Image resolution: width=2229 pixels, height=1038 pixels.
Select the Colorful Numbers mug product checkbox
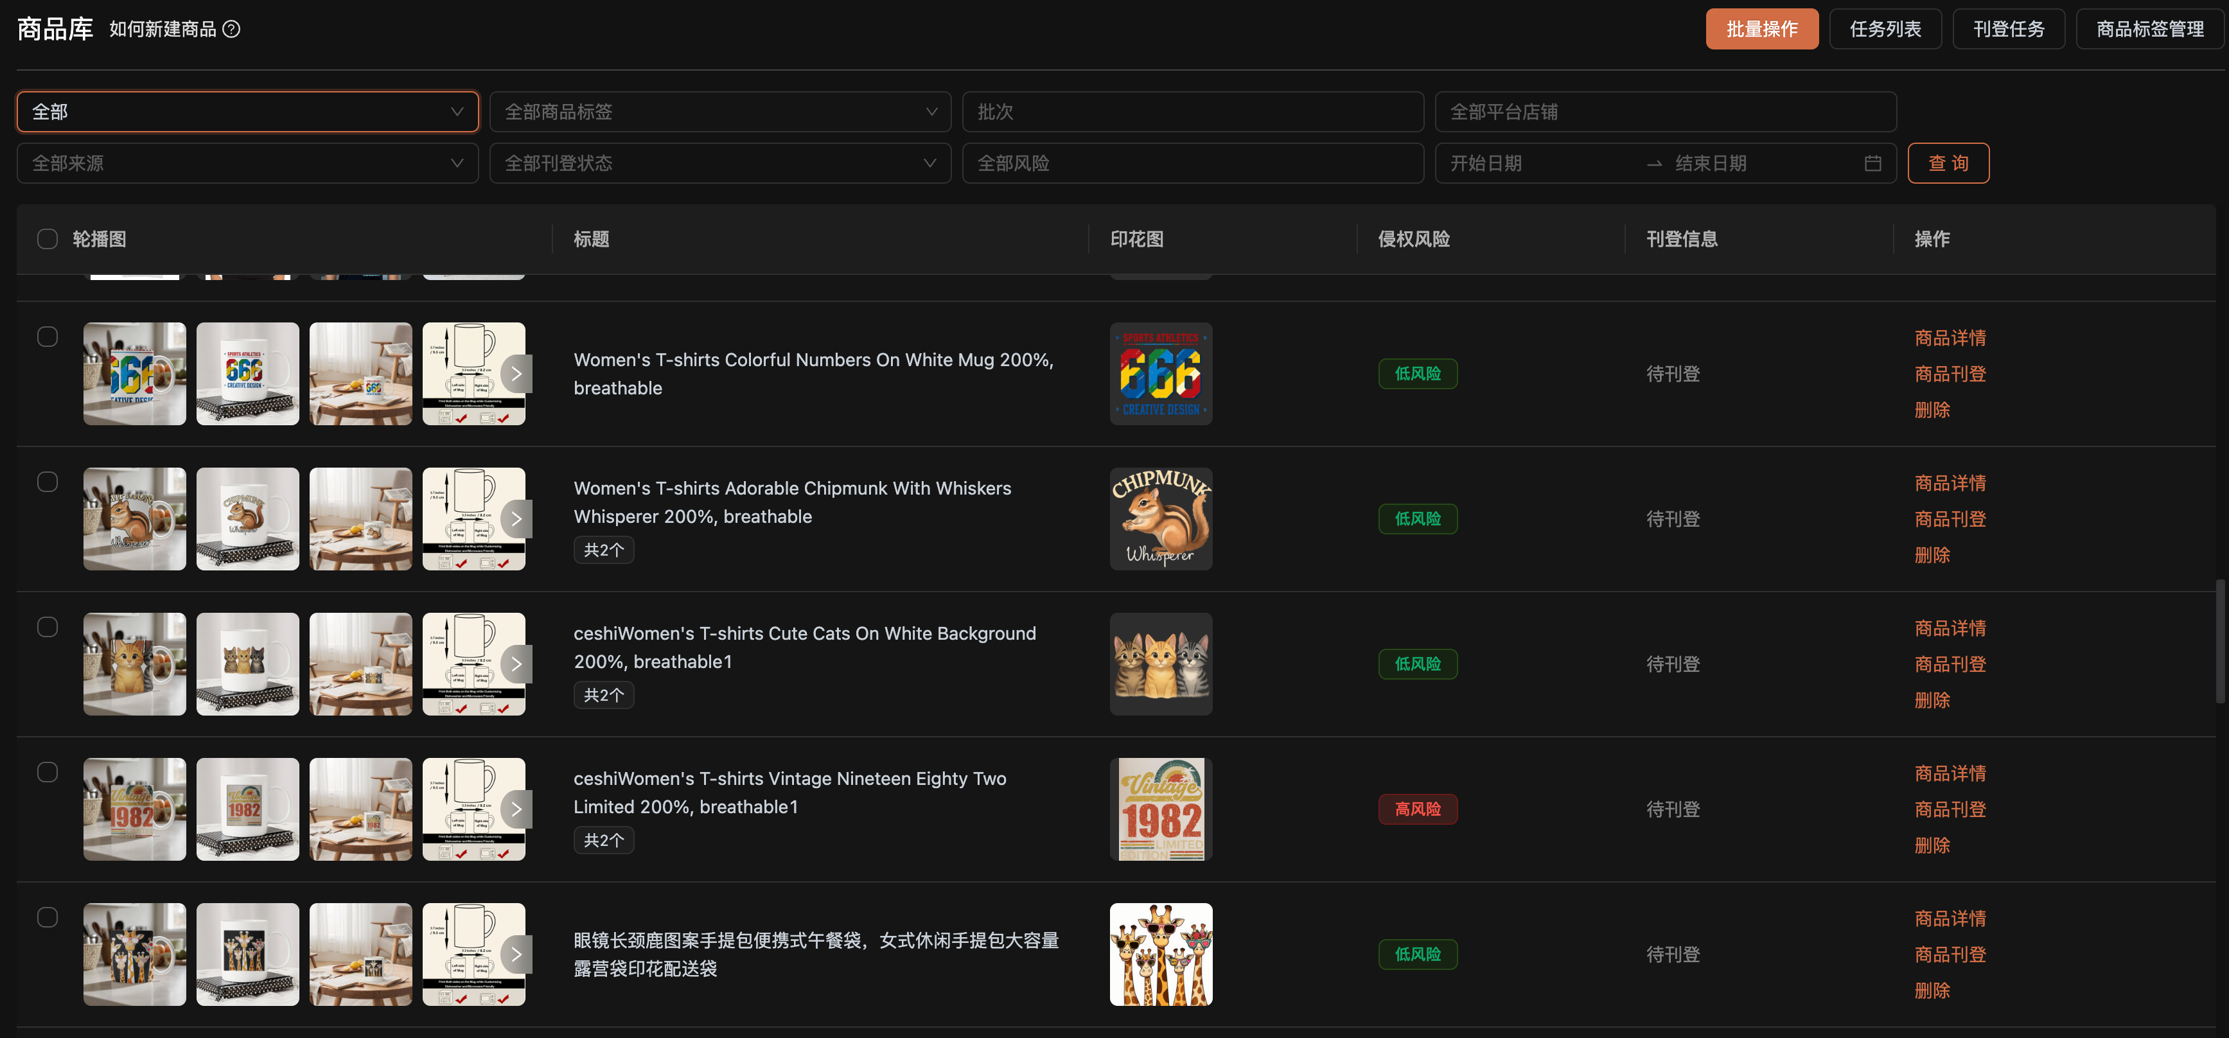(x=48, y=337)
